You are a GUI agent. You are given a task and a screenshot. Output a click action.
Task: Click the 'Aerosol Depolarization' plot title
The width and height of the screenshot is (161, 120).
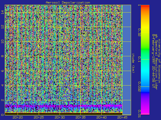pyautogui.click(x=68, y=2)
